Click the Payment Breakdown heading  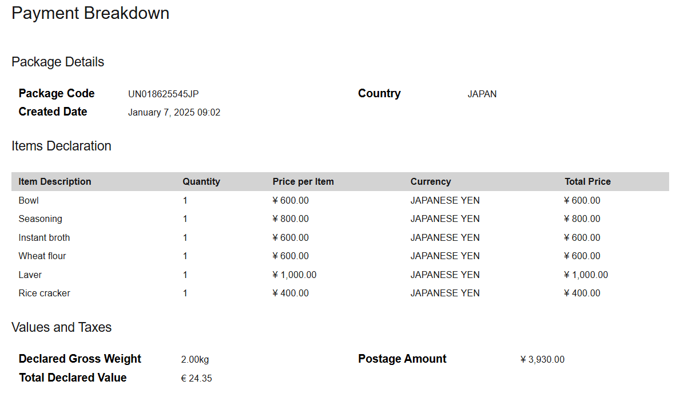pyautogui.click(x=90, y=13)
